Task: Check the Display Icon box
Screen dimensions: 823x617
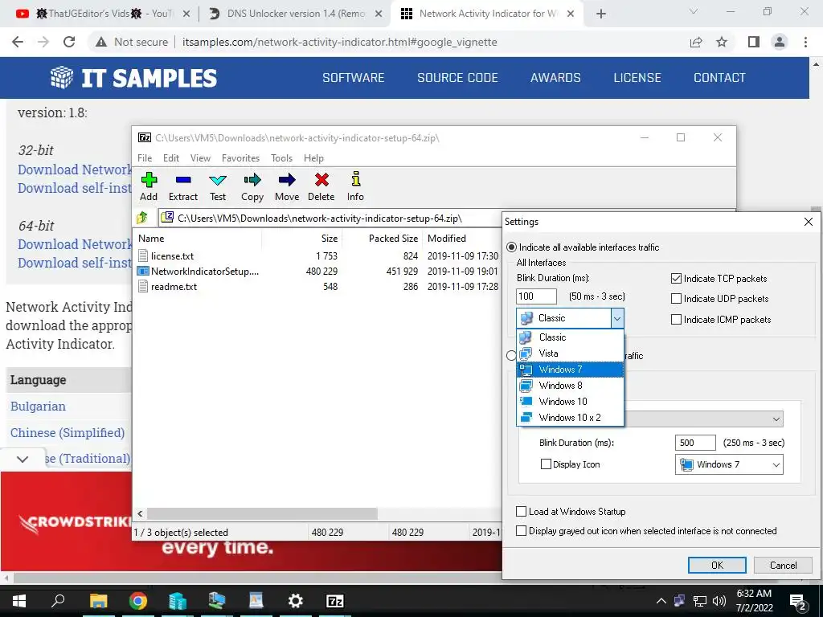Action: 546,464
